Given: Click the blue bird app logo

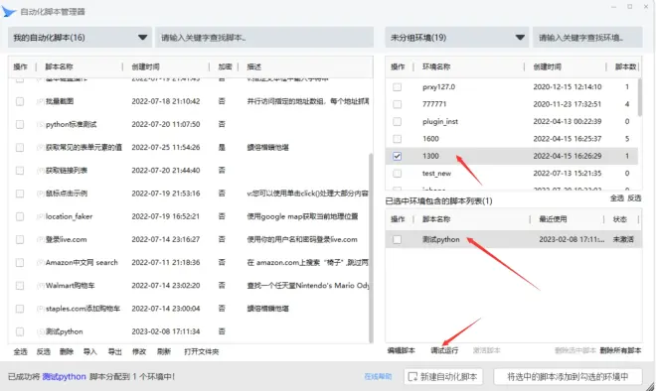Looking at the screenshot, I should [x=9, y=11].
